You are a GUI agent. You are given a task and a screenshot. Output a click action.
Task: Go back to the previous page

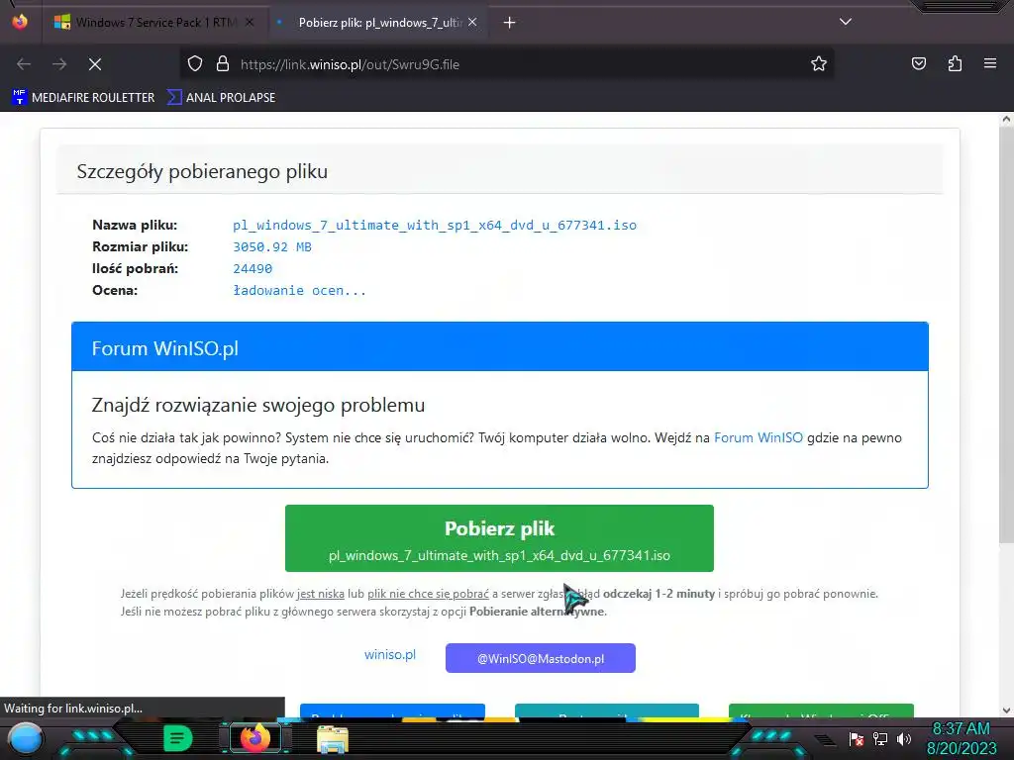pos(24,64)
